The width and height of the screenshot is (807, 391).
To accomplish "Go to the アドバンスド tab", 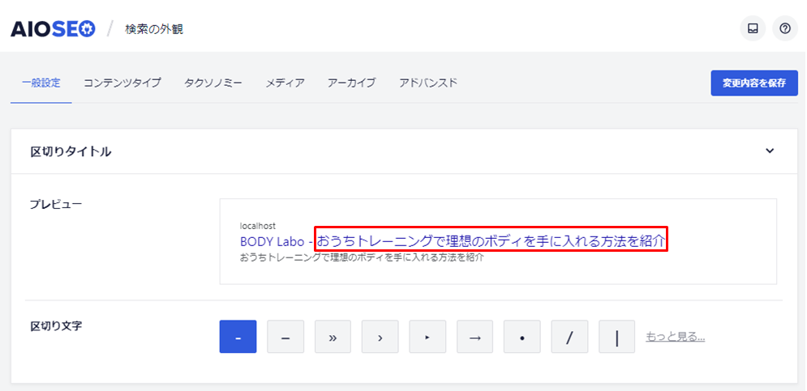I will pyautogui.click(x=428, y=83).
